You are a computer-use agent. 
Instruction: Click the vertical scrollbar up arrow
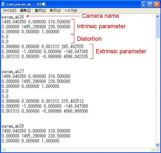click(x=157, y=16)
